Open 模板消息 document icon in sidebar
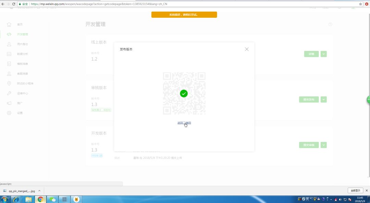This screenshot has height=203, width=370. pyautogui.click(x=9, y=64)
